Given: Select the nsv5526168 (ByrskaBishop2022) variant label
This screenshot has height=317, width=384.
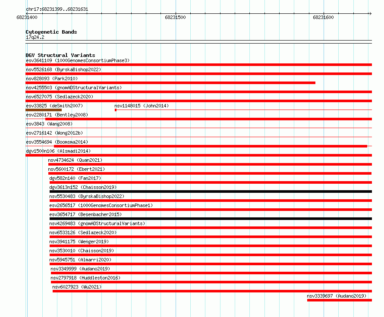Looking at the screenshot, I should 63,69.
